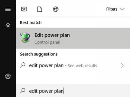This screenshot has width=130, height=97.
Task: Click the Search suggestions heading
Action: (x=39, y=54)
